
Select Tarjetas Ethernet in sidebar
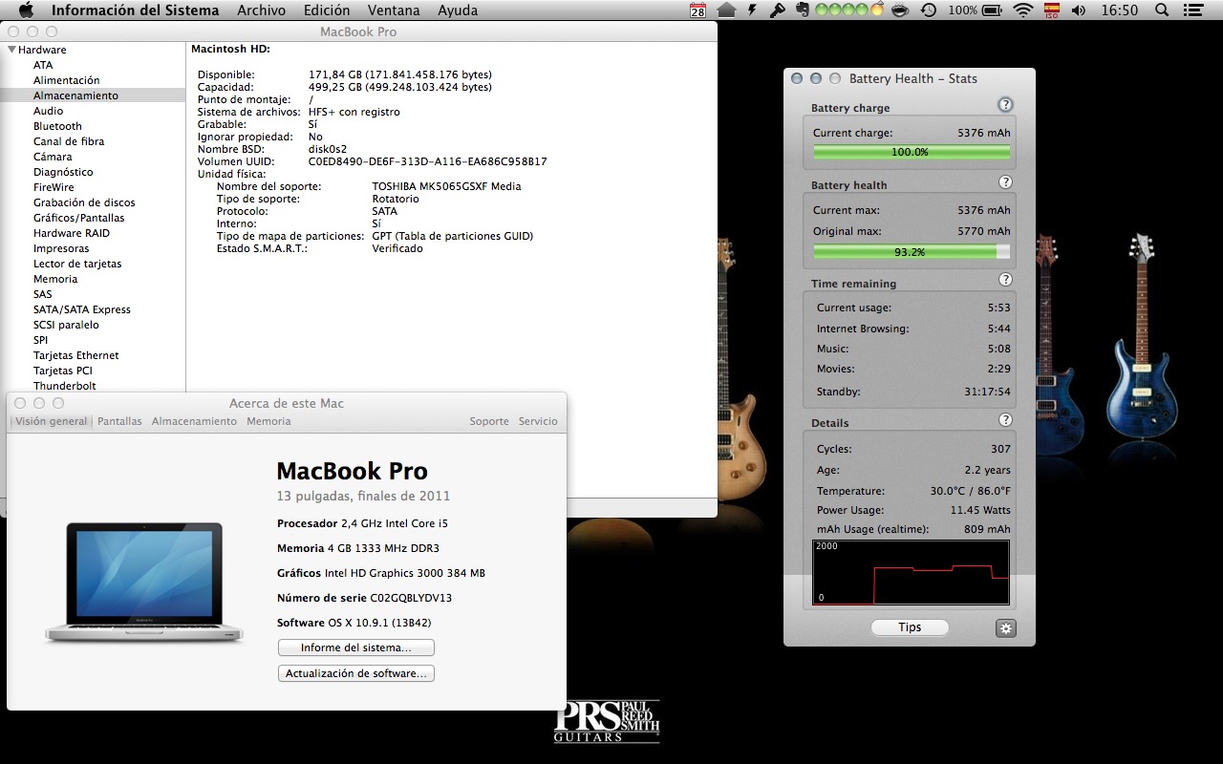(x=76, y=355)
